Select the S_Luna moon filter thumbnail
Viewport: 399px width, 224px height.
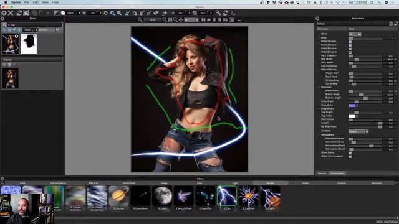point(162,196)
